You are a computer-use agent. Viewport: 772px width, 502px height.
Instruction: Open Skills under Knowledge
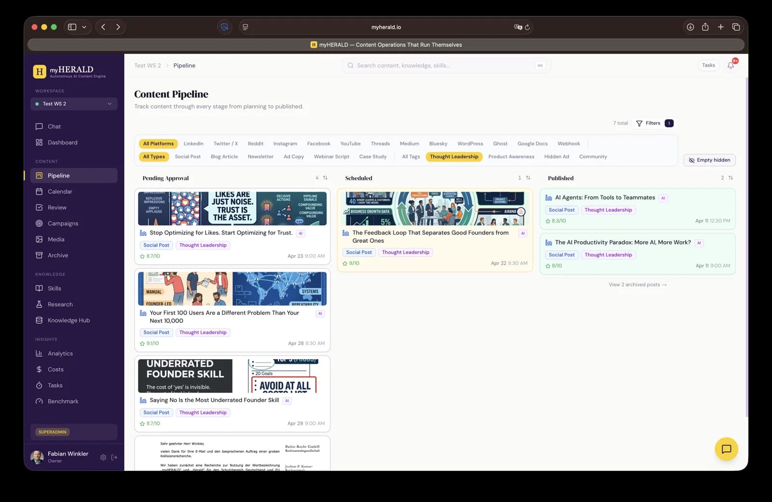pos(73,289)
